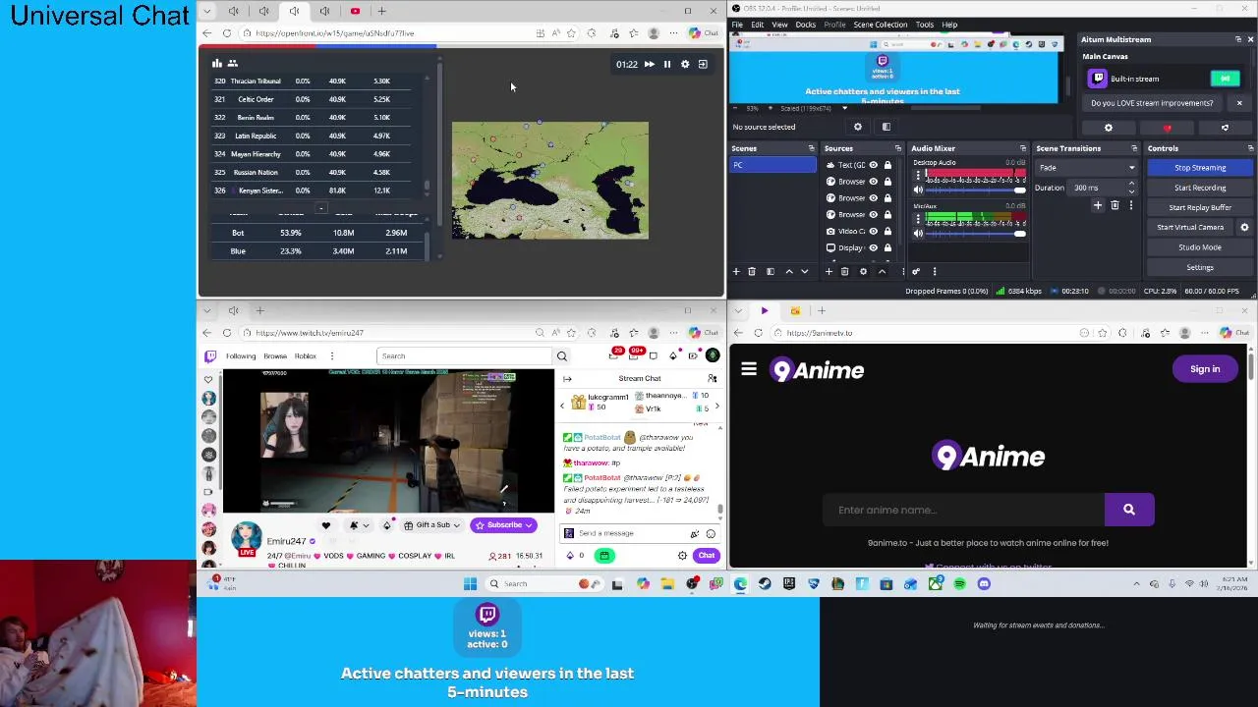Open Twitch nav more-options three dots
Viewport: 1258px width, 707px height.
[332, 356]
